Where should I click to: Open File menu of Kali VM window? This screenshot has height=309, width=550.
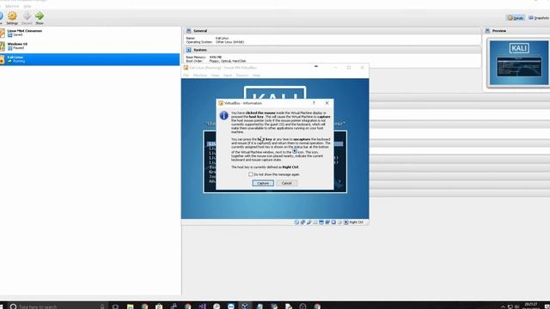click(x=186, y=76)
